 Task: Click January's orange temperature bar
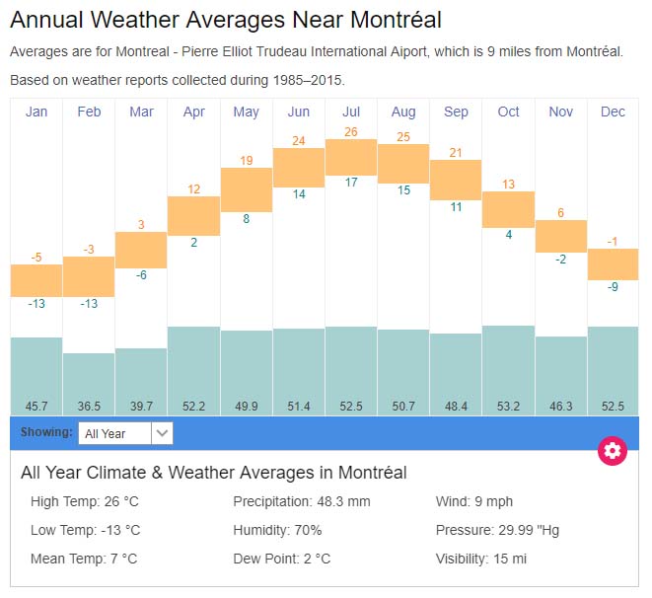pyautogui.click(x=36, y=280)
